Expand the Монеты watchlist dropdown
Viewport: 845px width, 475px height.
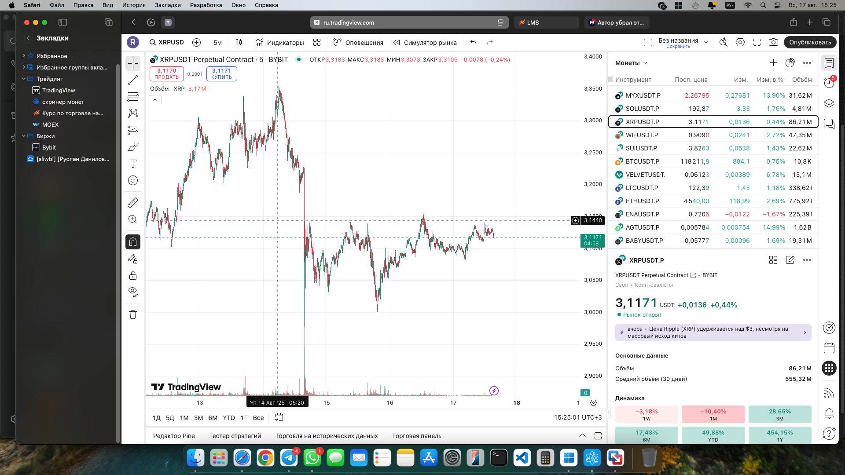[x=631, y=63]
